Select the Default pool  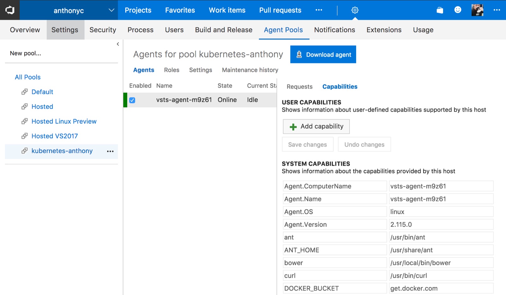[42, 92]
